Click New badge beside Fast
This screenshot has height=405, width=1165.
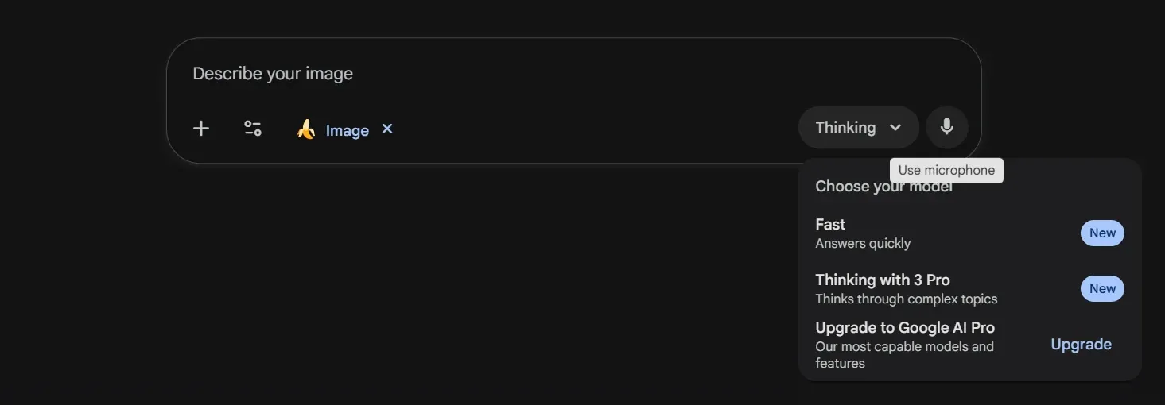tap(1102, 233)
